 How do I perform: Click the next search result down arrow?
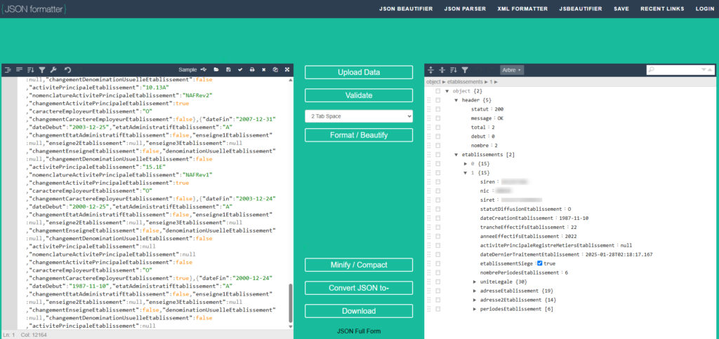[x=704, y=70]
